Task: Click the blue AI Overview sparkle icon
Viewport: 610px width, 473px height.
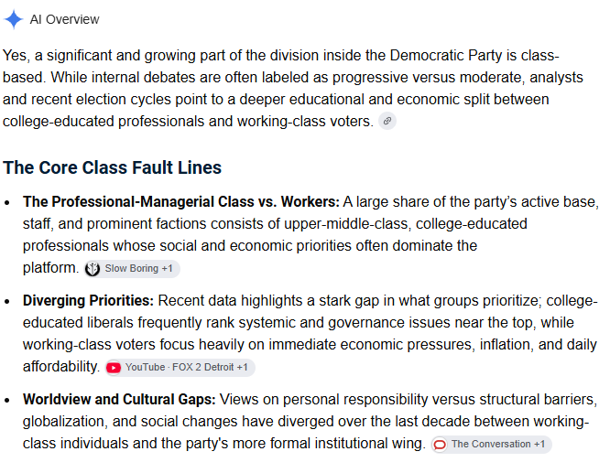Action: point(14,19)
